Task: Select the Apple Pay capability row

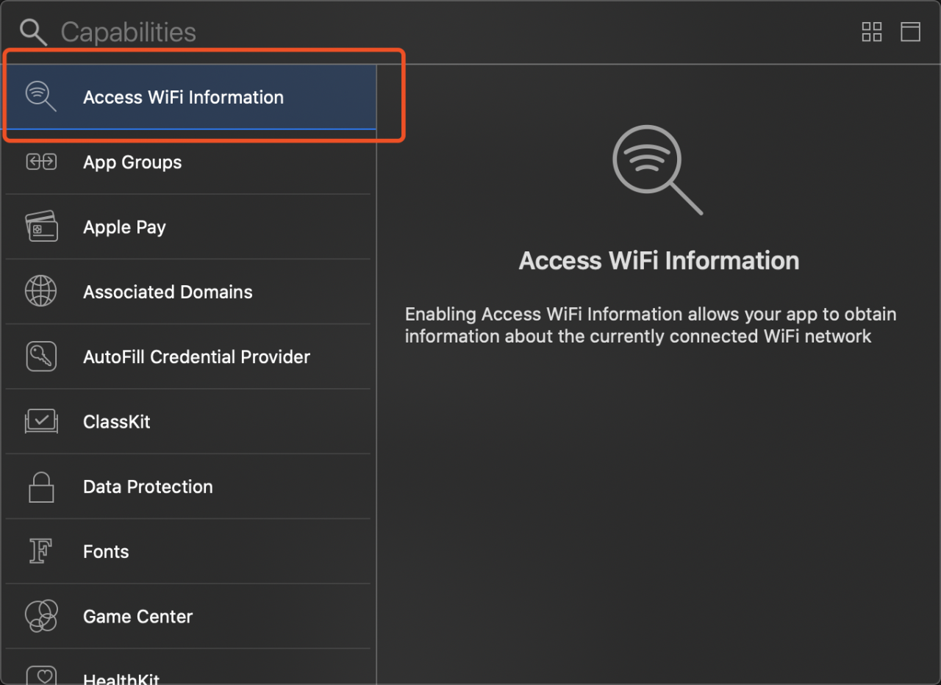Action: tap(188, 227)
